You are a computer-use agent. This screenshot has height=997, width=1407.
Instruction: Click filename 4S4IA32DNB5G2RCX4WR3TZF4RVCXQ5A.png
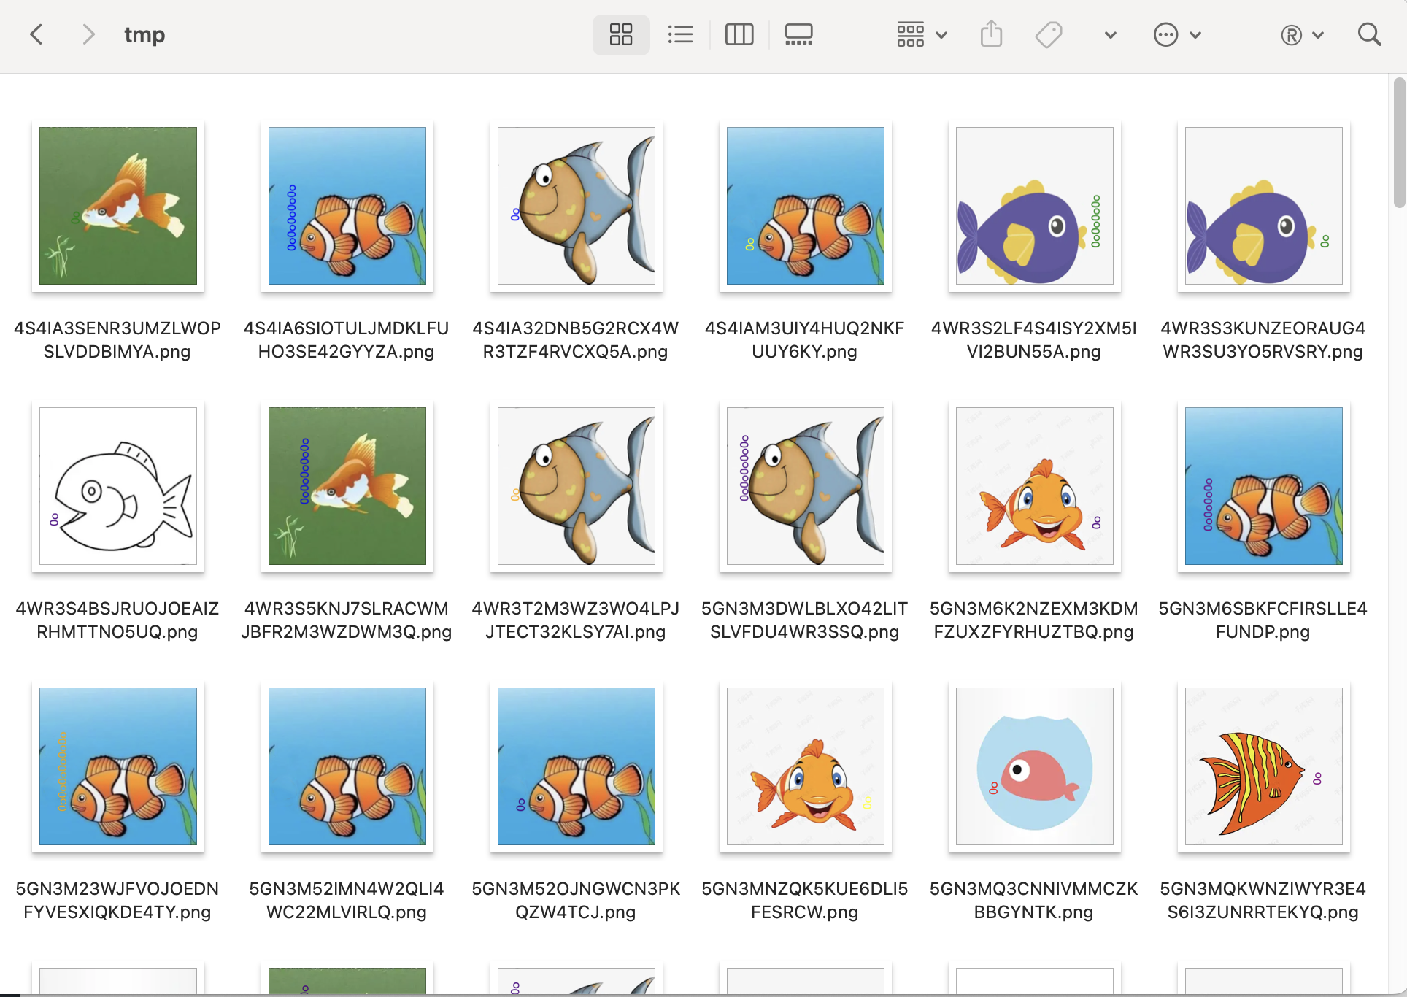coord(576,340)
